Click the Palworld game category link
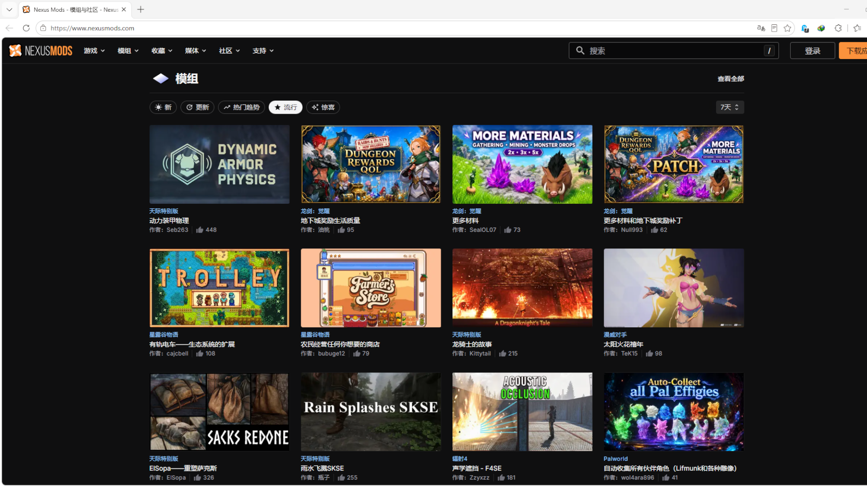This screenshot has height=487, width=867. (615, 459)
